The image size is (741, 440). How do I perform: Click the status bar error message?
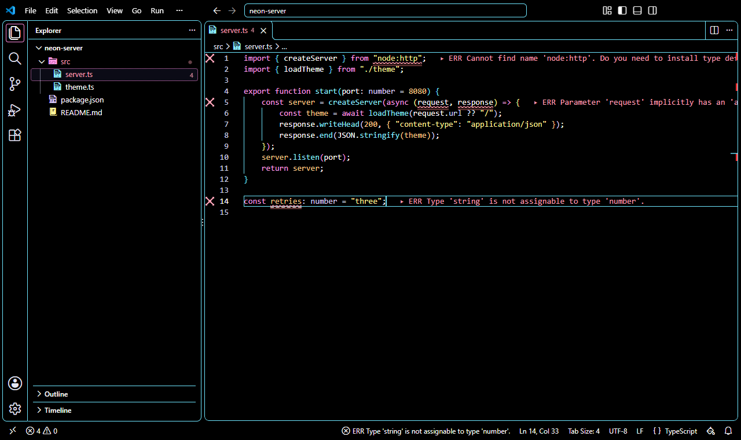[x=426, y=431]
